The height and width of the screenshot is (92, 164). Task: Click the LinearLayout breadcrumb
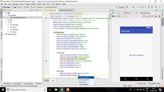tap(68, 14)
